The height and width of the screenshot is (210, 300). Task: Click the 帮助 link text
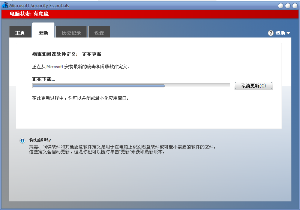point(280,33)
